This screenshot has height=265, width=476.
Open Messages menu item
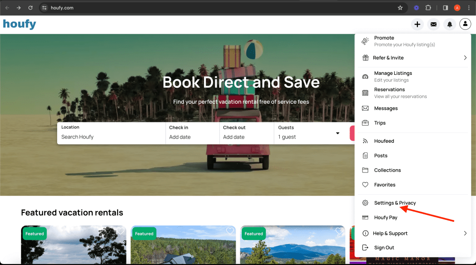pos(413,108)
